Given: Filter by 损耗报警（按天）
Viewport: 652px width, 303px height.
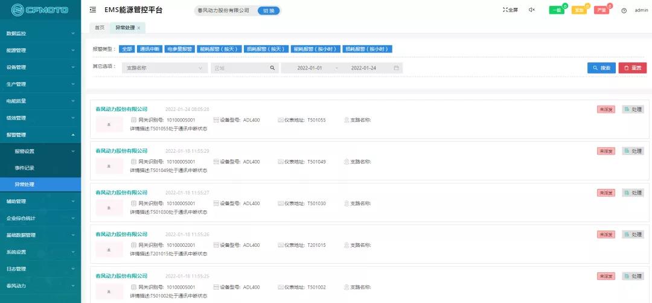Looking at the screenshot, I should click(266, 49).
